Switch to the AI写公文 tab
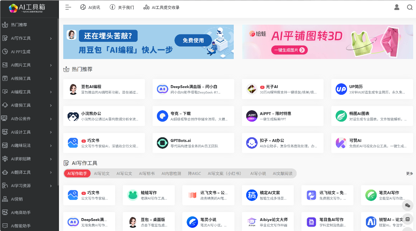This screenshot has height=231, width=416. 124,173
